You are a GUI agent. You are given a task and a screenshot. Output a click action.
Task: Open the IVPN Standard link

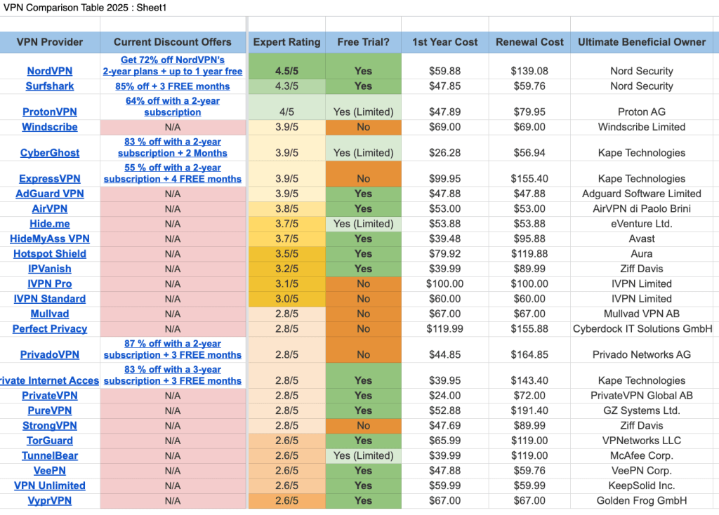(x=50, y=299)
